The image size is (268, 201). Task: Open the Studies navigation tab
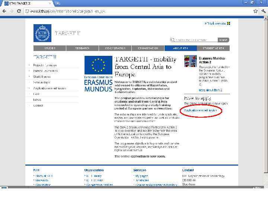point(50,48)
